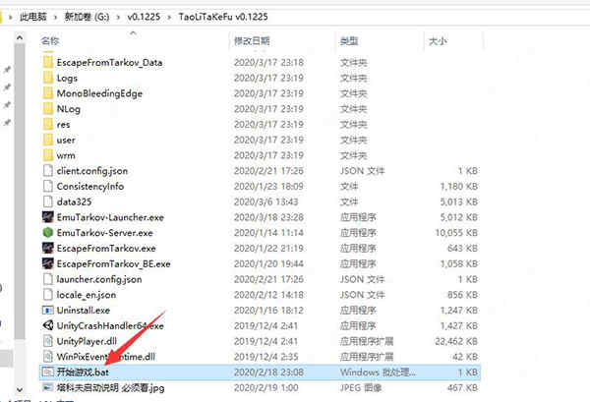Click the 10,055 KB size value

pyautogui.click(x=456, y=232)
